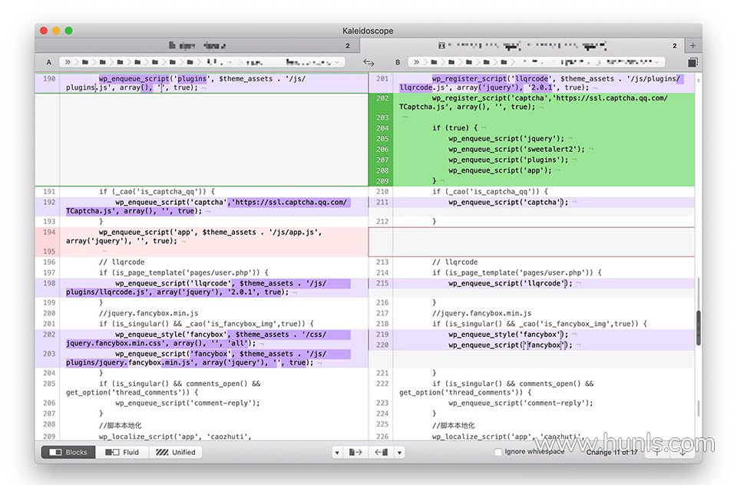Switch to Fluid view mode
737x485 pixels.
[x=123, y=453]
